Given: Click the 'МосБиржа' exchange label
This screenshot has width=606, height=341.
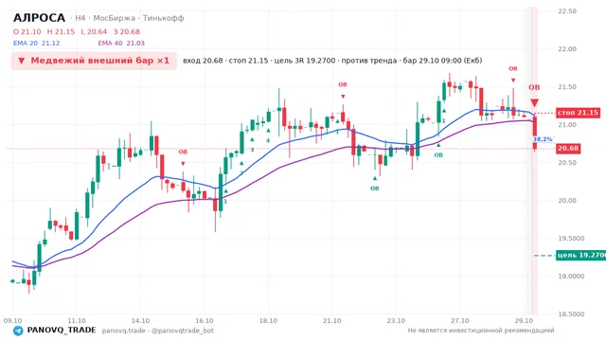Looking at the screenshot, I should [x=114, y=18].
